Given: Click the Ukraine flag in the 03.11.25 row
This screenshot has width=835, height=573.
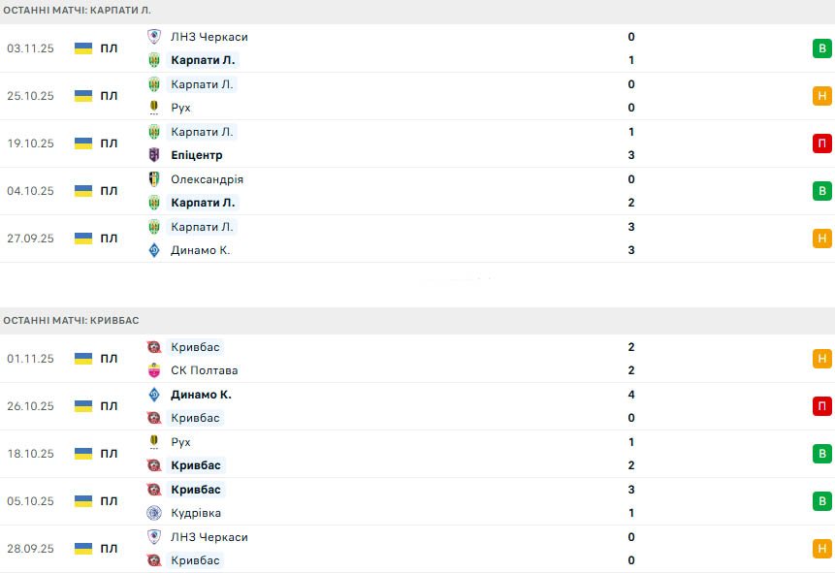Looking at the screenshot, I should click(x=83, y=48).
